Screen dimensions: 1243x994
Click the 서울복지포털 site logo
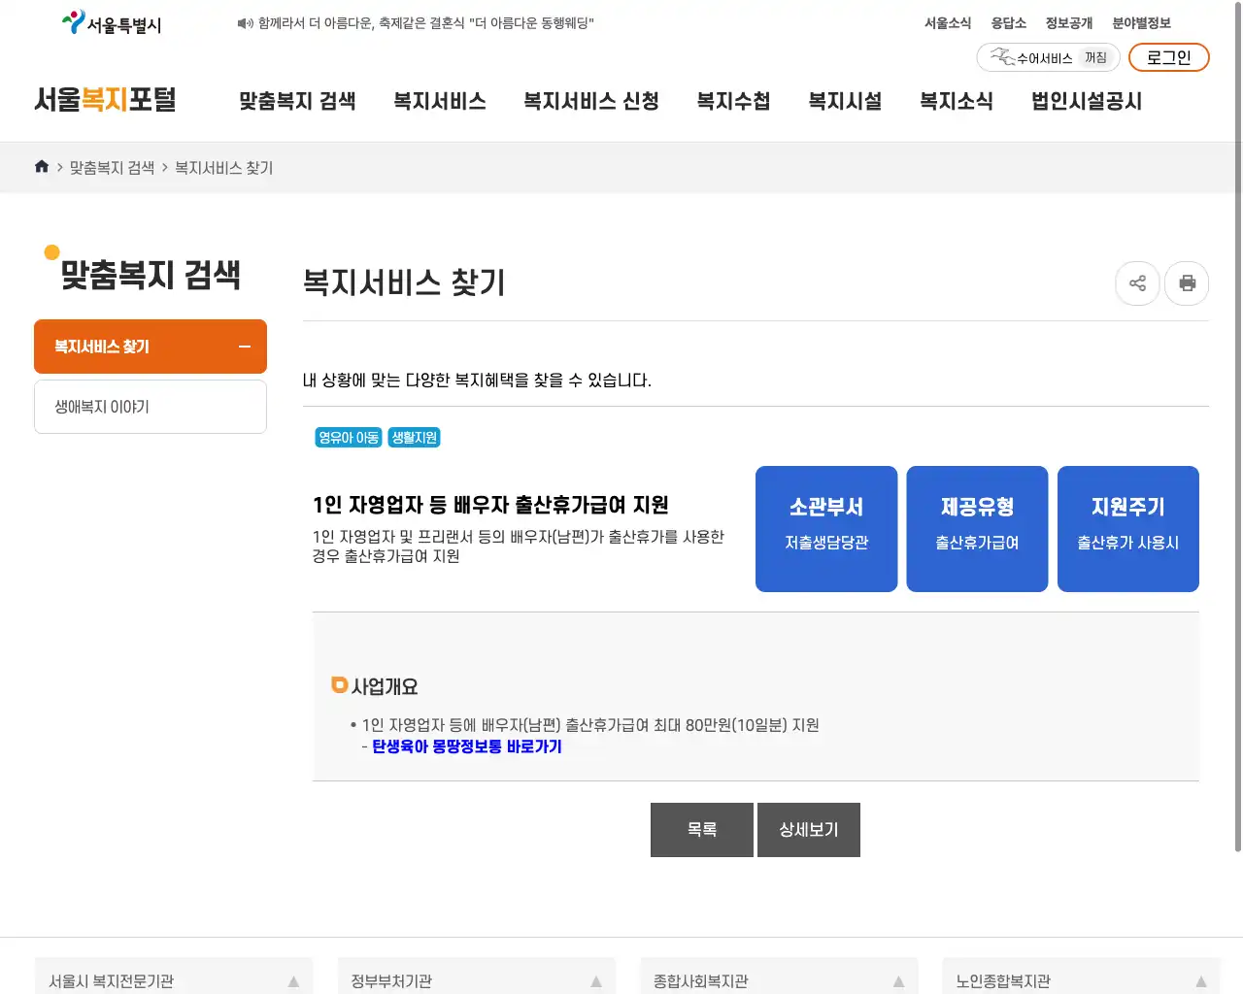tap(105, 100)
